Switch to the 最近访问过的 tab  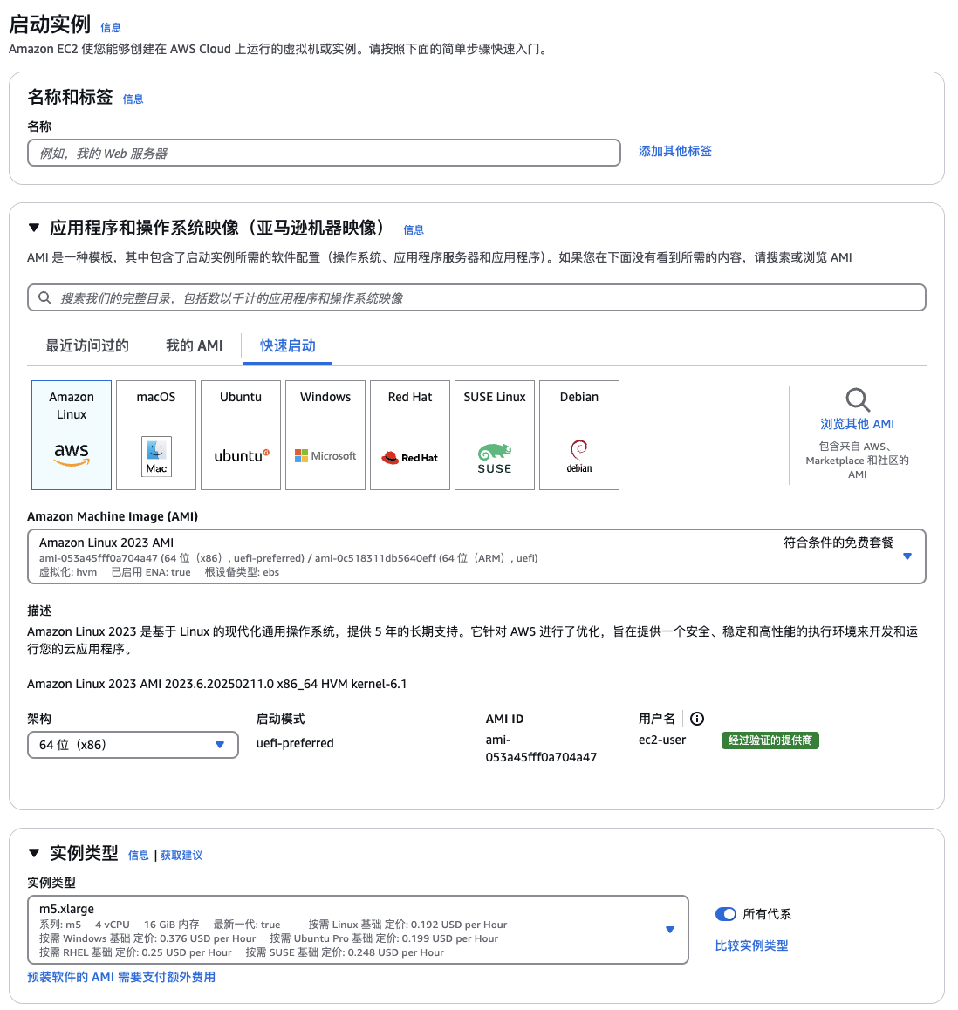[x=87, y=346]
